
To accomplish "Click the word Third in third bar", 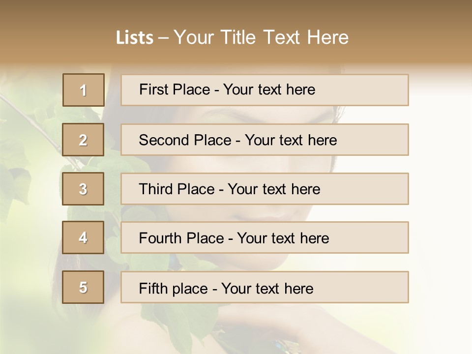I will tap(155, 189).
